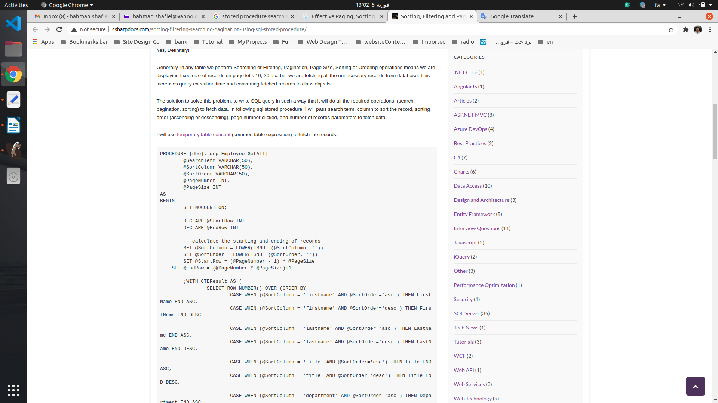Image resolution: width=718 pixels, height=403 pixels.
Task: Toggle the bookmark star for current page
Action: pos(671,29)
